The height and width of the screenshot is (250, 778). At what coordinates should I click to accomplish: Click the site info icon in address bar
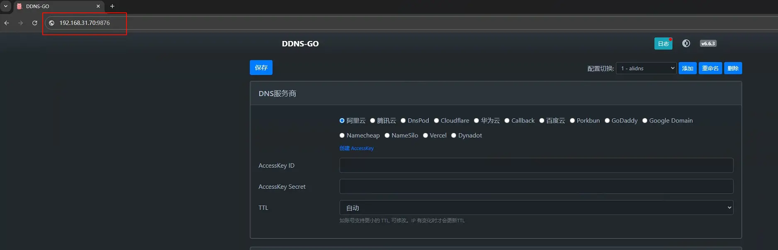(x=52, y=23)
